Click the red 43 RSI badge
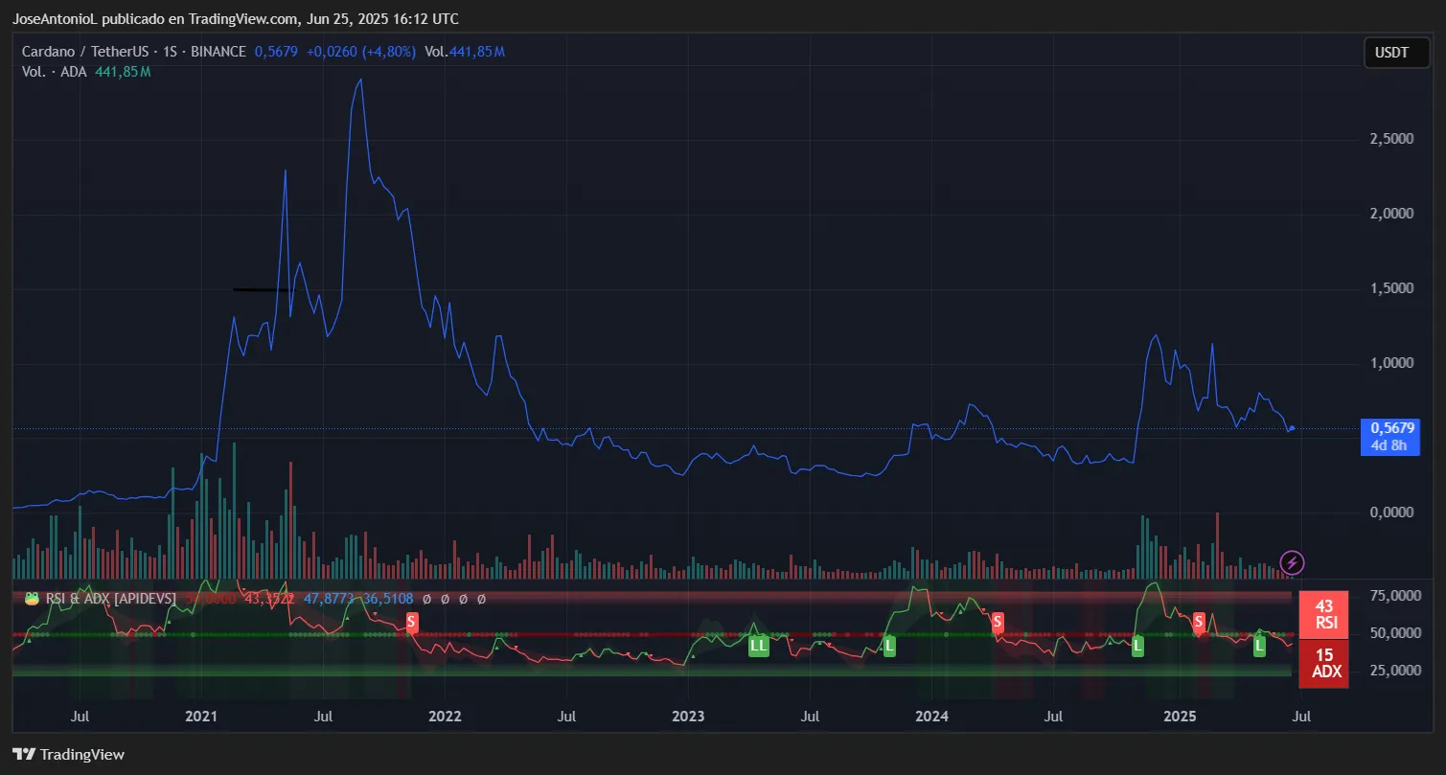The image size is (1446, 775). [1323, 614]
